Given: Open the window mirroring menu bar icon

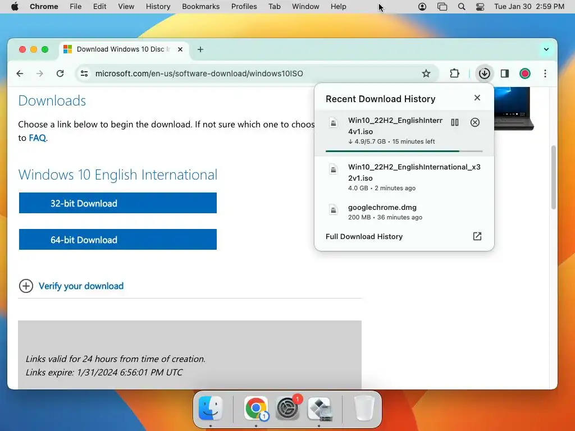Looking at the screenshot, I should click(442, 7).
